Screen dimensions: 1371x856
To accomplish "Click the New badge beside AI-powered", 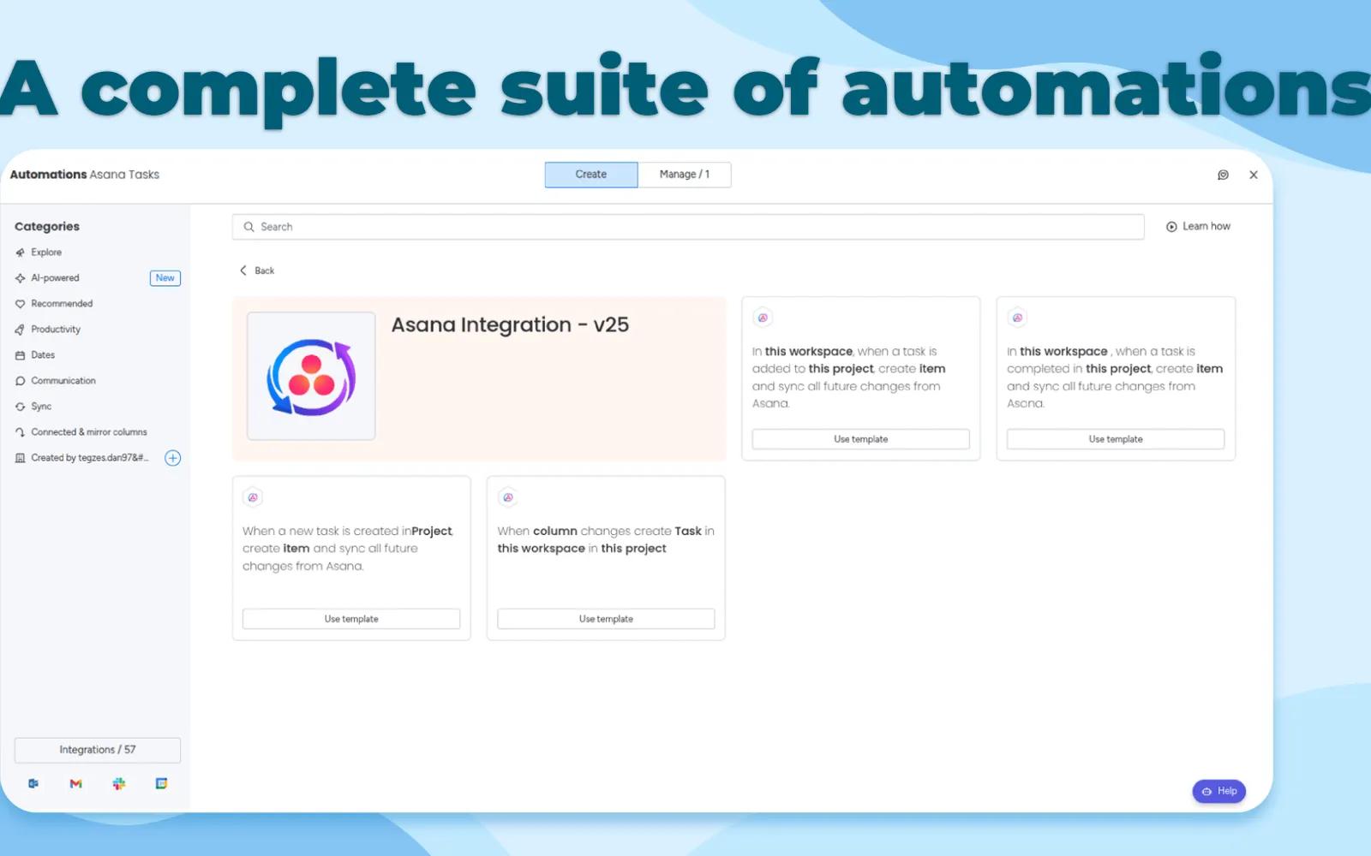I will pos(165,278).
